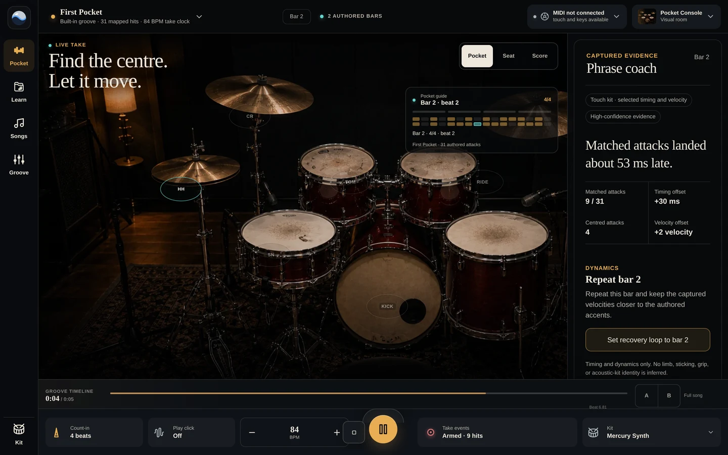Hit the SN snare pad

pos(271,255)
